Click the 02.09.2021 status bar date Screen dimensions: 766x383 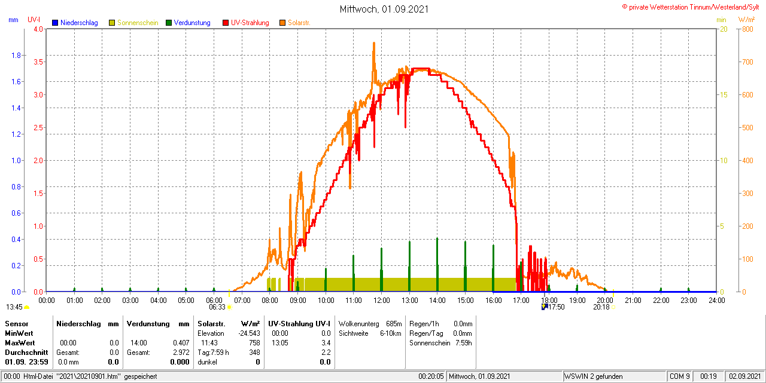(744, 376)
